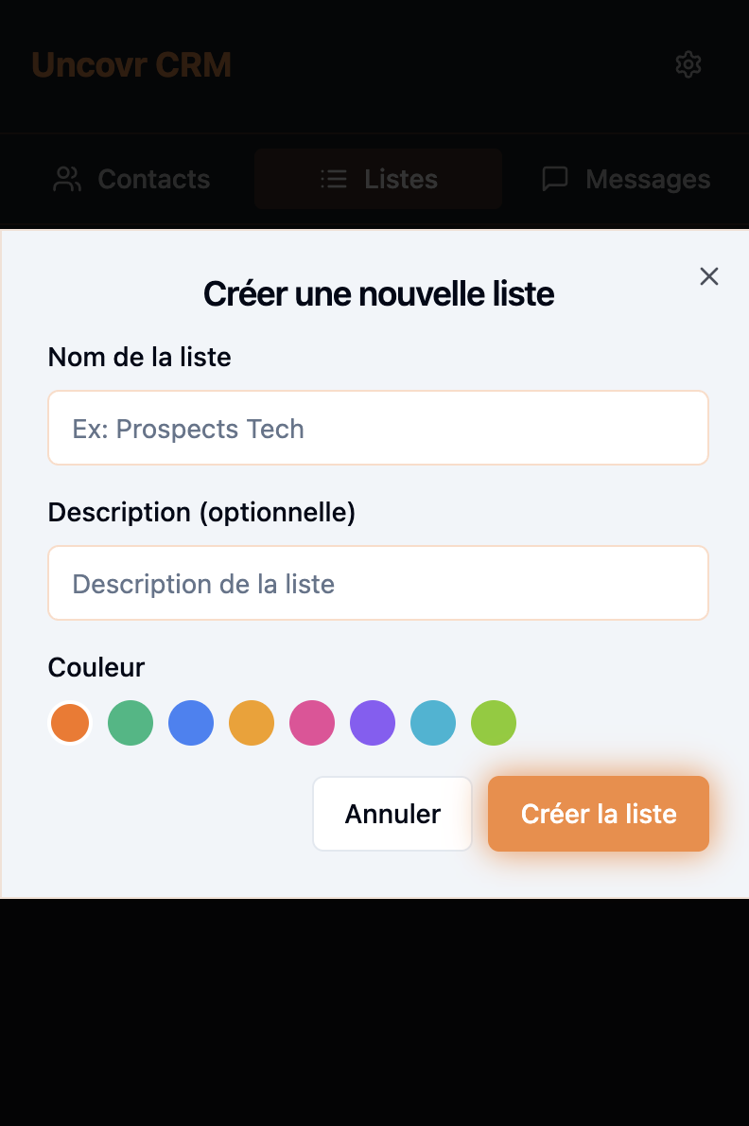This screenshot has height=1126, width=749.
Task: Close the create list dialog
Action: tap(709, 276)
